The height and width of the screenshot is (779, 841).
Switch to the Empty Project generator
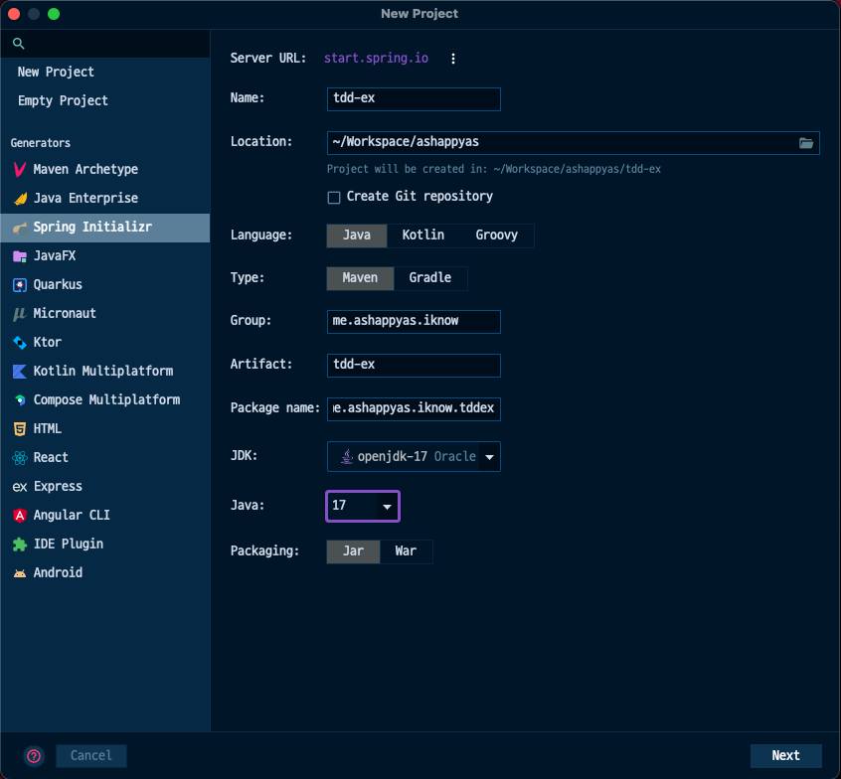click(62, 100)
